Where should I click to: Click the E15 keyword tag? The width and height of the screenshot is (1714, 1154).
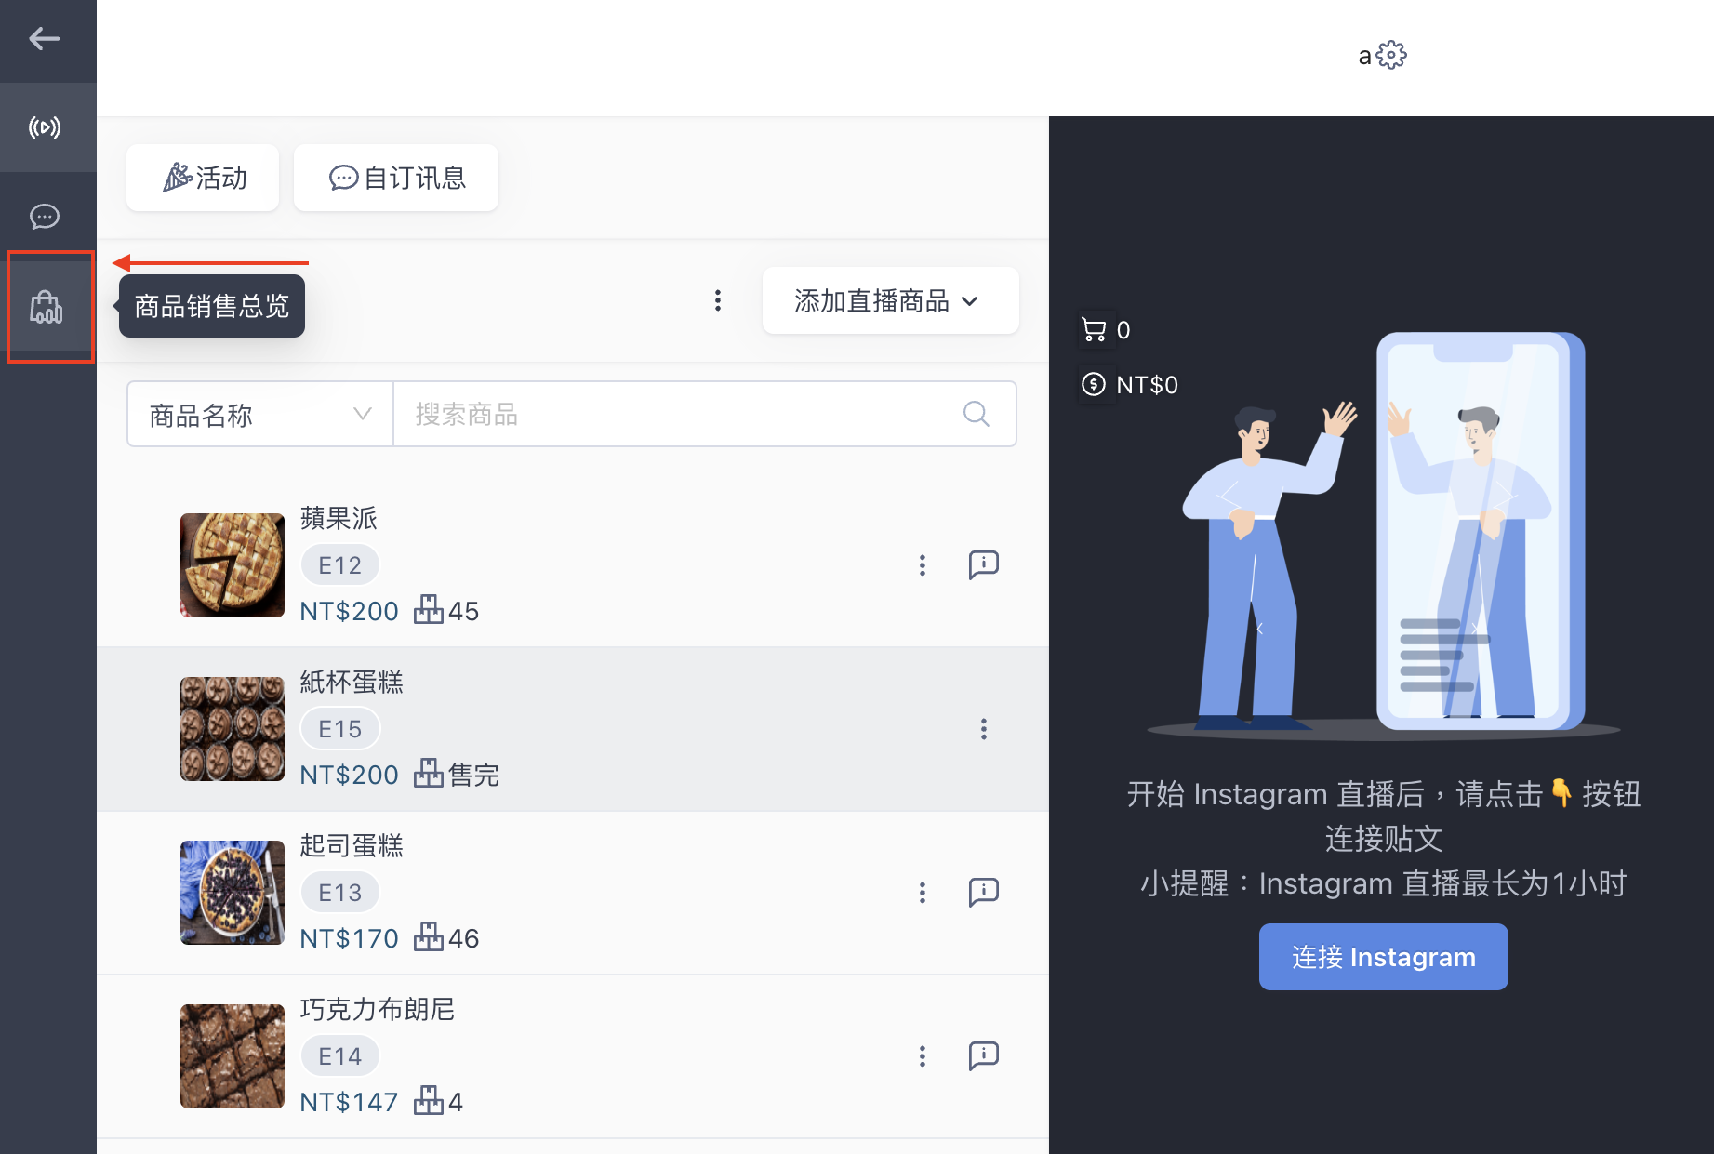(x=340, y=729)
